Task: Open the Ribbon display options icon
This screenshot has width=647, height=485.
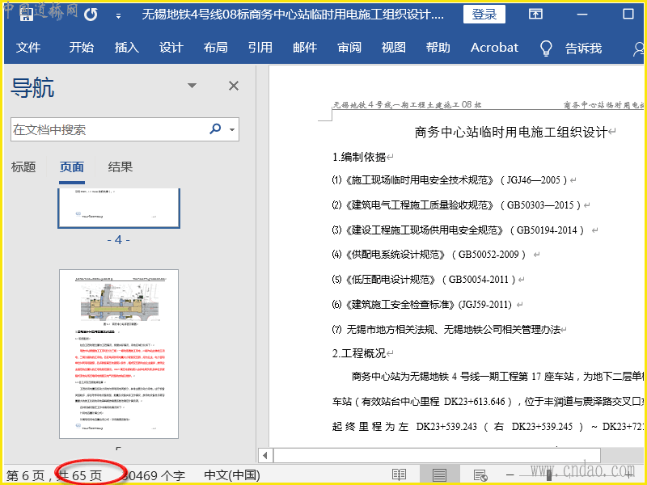Action: tap(535, 15)
